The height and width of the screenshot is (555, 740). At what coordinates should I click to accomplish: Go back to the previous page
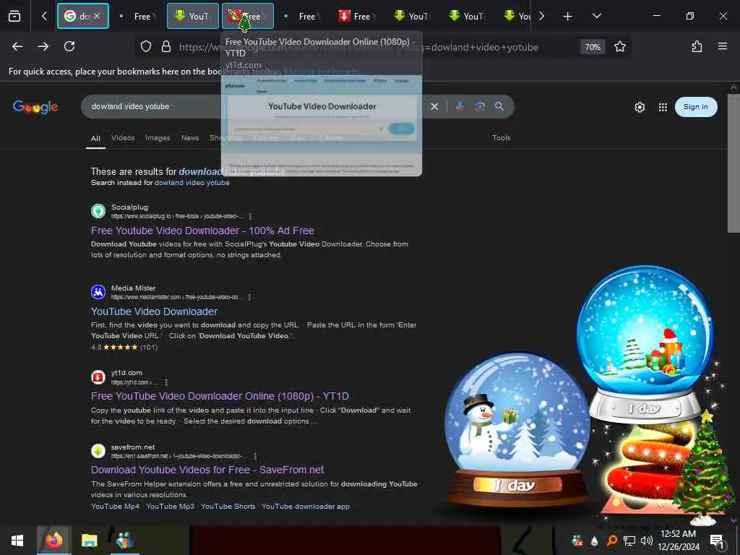17,47
